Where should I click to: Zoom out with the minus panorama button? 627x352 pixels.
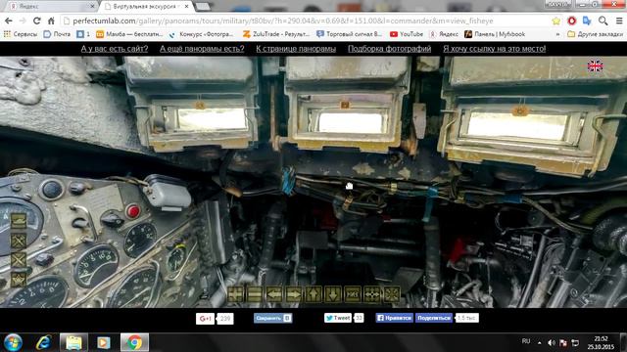(255, 294)
